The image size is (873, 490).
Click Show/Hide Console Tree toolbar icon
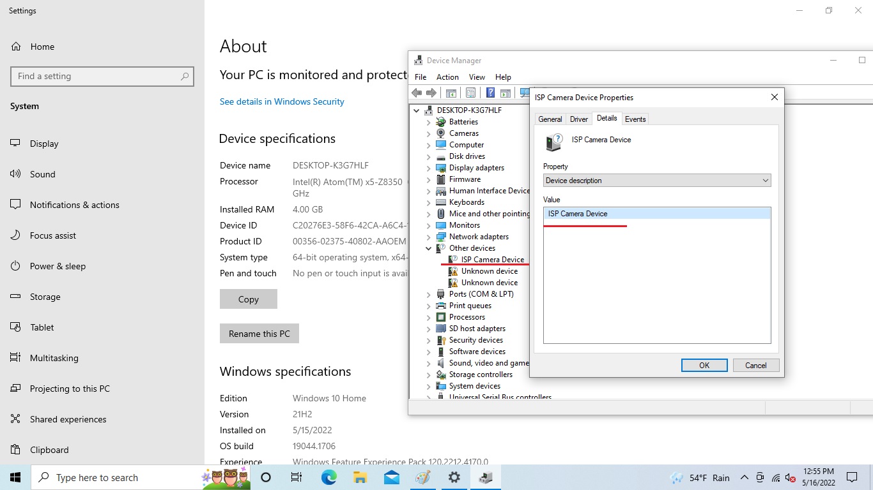[x=451, y=93]
